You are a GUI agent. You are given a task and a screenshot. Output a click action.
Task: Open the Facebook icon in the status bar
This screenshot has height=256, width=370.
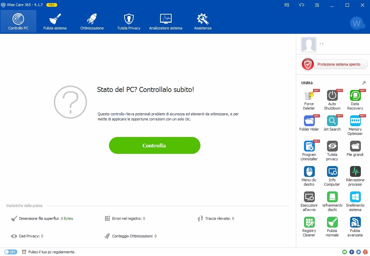click(352, 252)
